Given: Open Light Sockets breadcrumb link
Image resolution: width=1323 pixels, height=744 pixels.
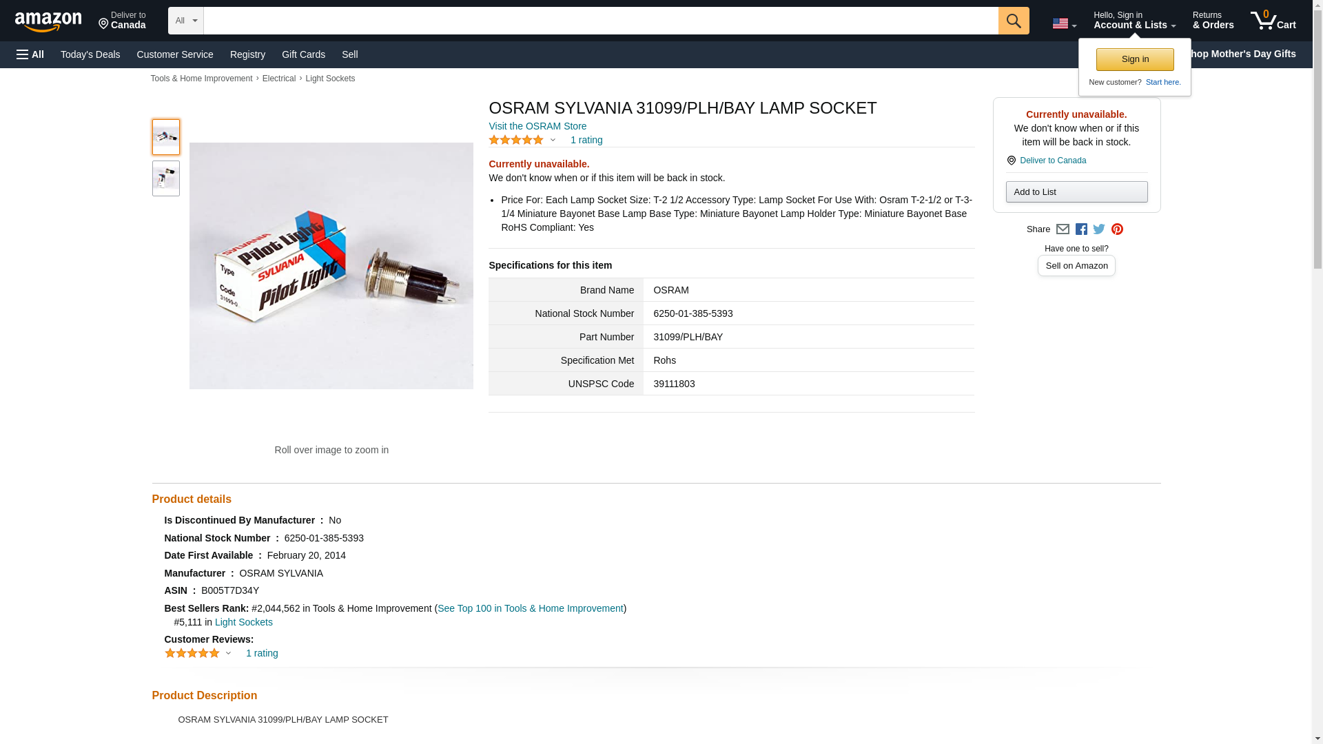Looking at the screenshot, I should pos(330,79).
